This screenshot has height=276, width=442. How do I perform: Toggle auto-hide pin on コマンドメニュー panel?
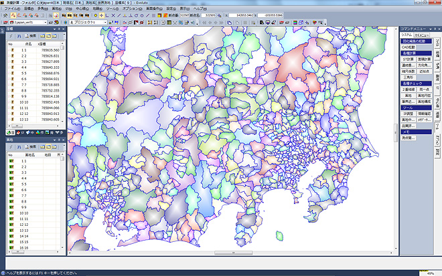point(435,29)
